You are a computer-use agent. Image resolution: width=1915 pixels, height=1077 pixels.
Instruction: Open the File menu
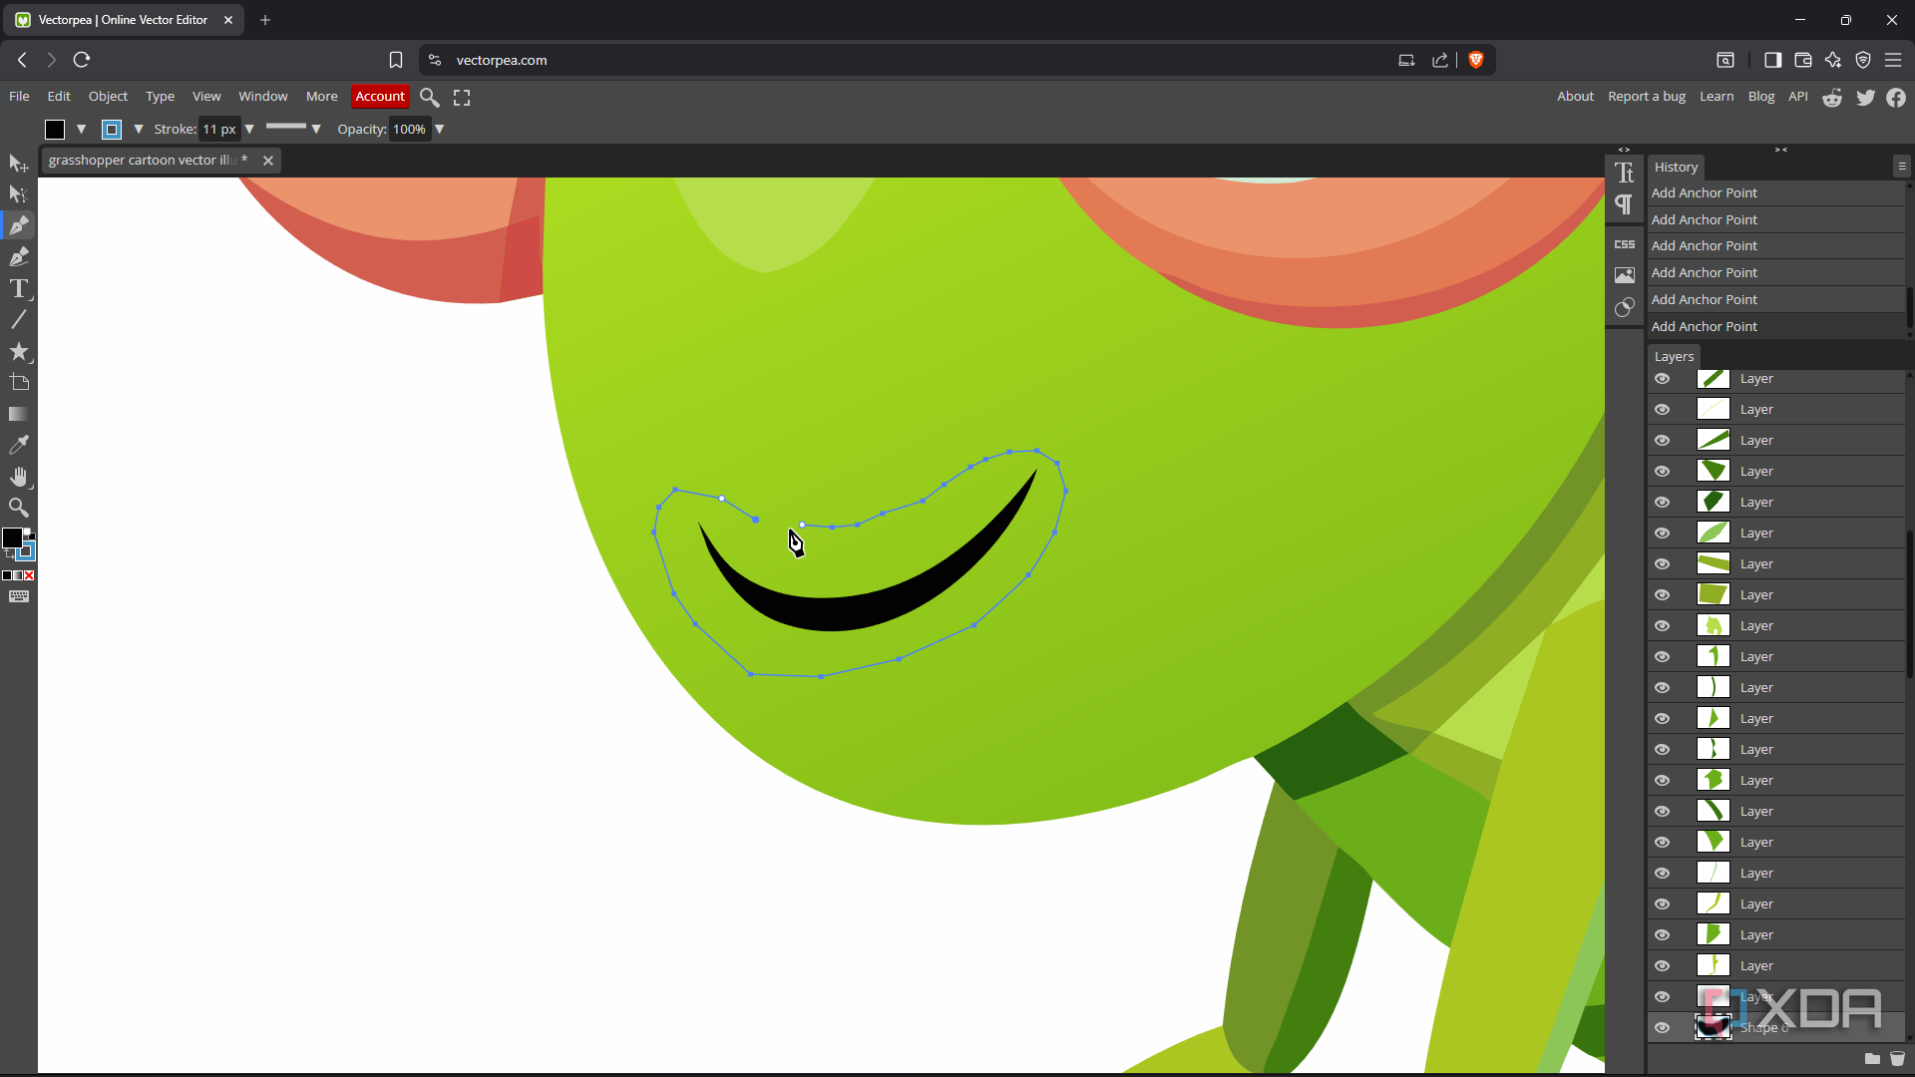point(19,97)
